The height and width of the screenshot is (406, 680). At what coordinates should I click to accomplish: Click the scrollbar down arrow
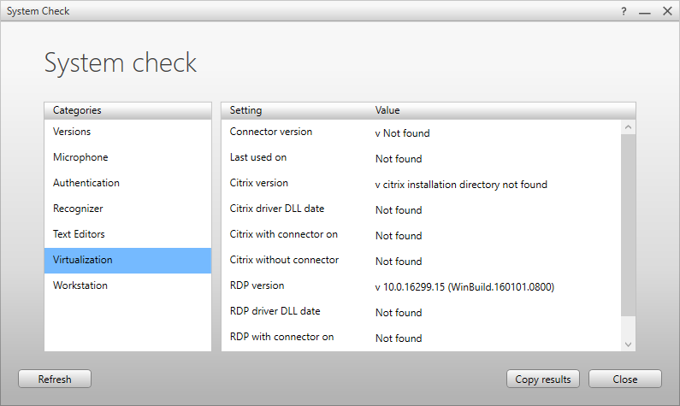click(629, 343)
